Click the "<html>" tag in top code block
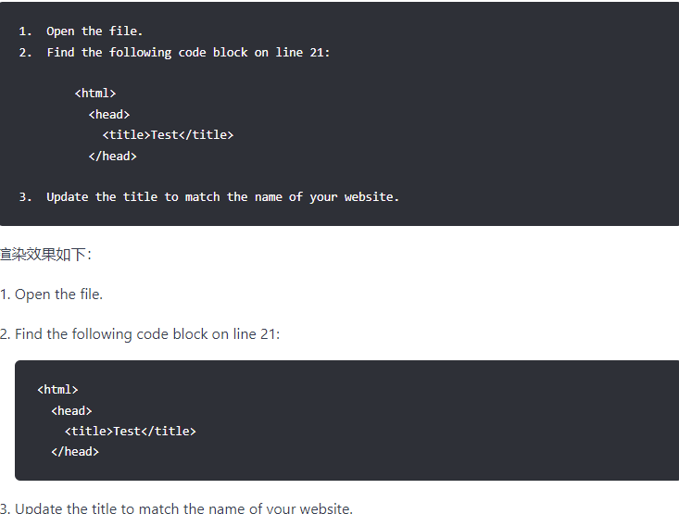 tap(94, 94)
